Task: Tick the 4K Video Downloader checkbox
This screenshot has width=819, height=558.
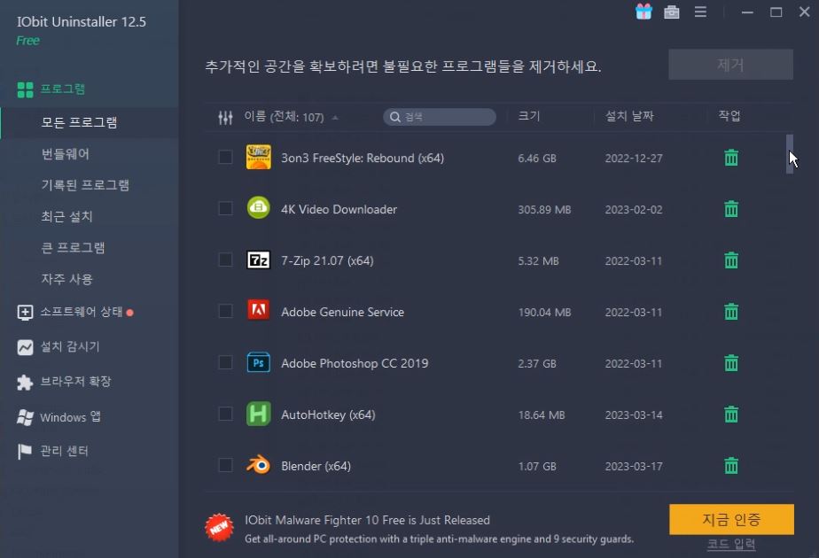Action: 225,208
